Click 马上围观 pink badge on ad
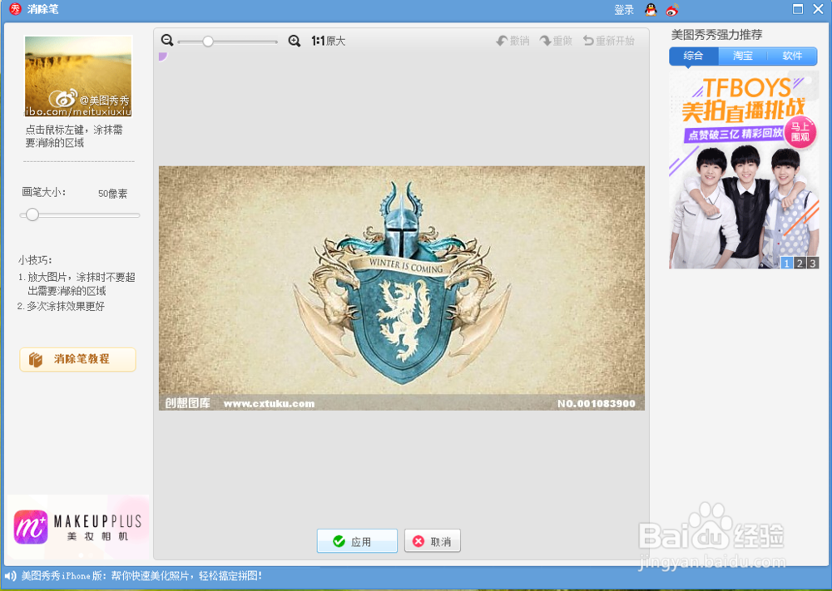The image size is (832, 591). (x=800, y=132)
